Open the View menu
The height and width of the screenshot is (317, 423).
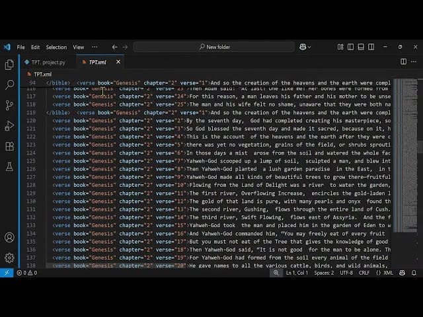pos(79,47)
